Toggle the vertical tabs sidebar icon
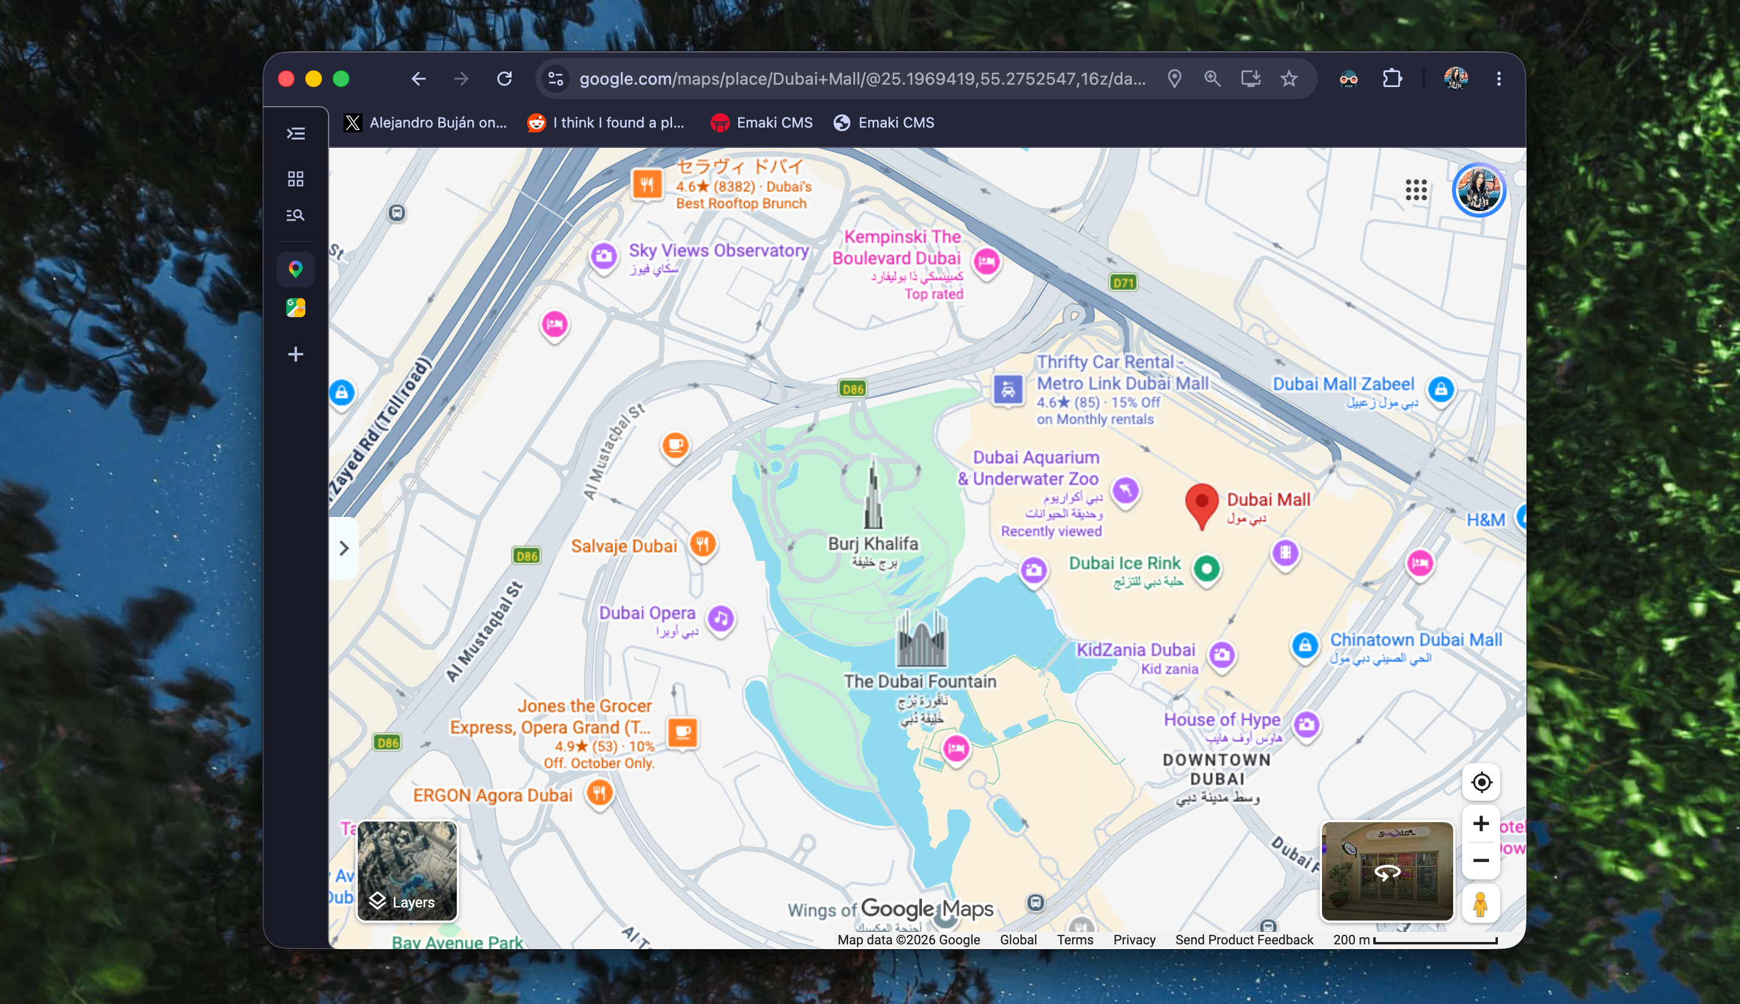The image size is (1740, 1004). pyautogui.click(x=296, y=133)
